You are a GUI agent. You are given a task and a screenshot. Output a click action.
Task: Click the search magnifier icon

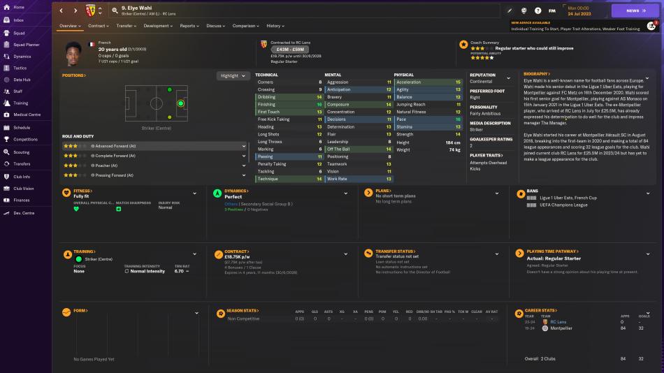pyautogui.click(x=115, y=10)
